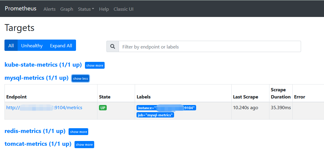324x152 pixels.
Task: Open kube-state-metrics heading link
Action: pyautogui.click(x=43, y=65)
